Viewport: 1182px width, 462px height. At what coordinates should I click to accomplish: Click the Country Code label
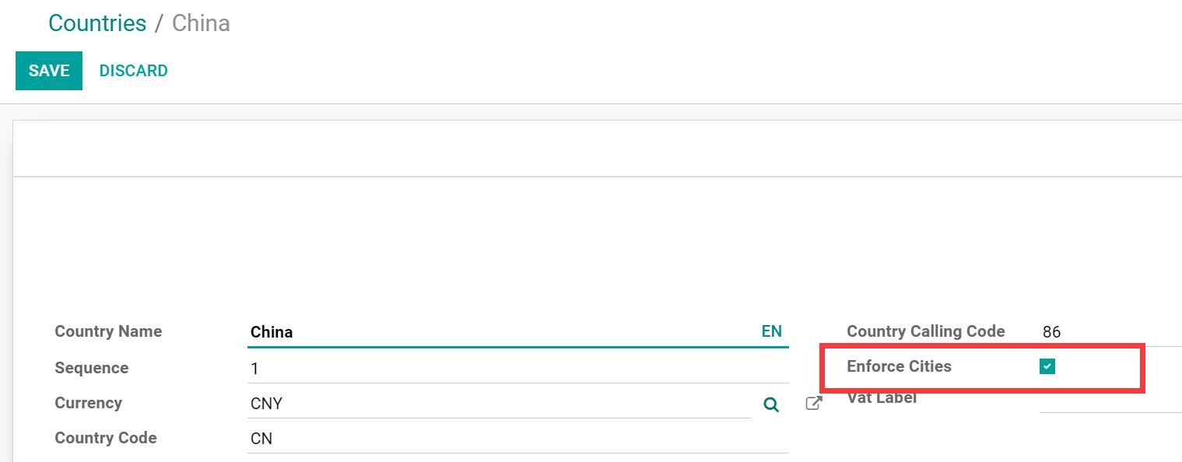(105, 438)
